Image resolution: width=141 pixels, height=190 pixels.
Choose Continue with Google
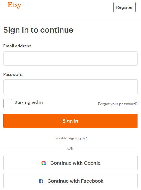pyautogui.click(x=70, y=163)
